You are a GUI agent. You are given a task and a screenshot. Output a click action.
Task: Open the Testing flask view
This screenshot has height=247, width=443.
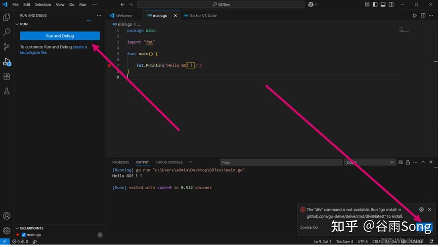[6, 91]
